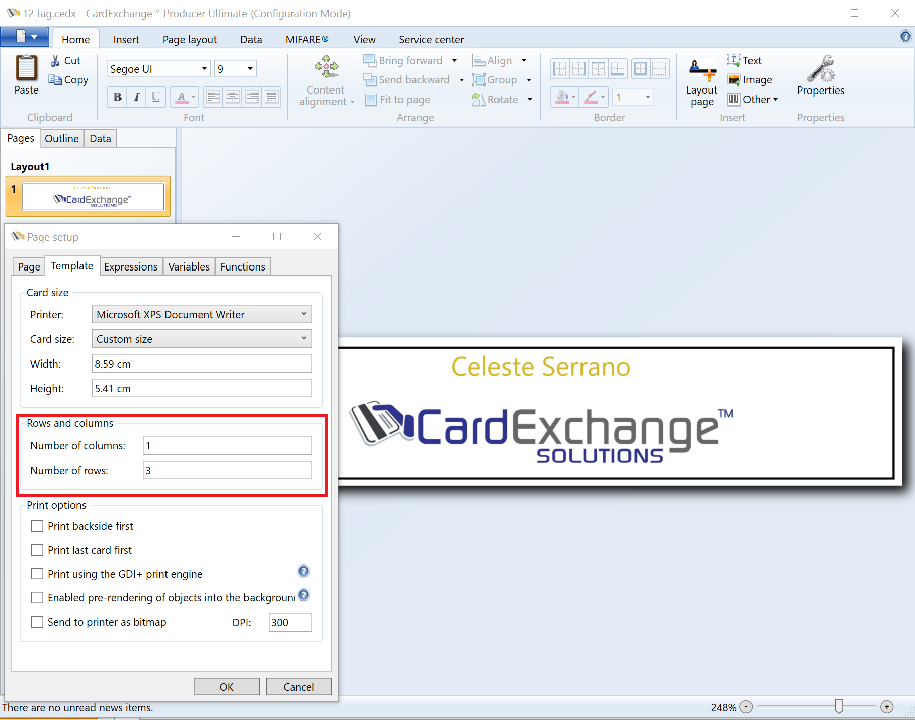This screenshot has width=915, height=720.
Task: Expand the Printer dropdown
Action: coord(304,314)
